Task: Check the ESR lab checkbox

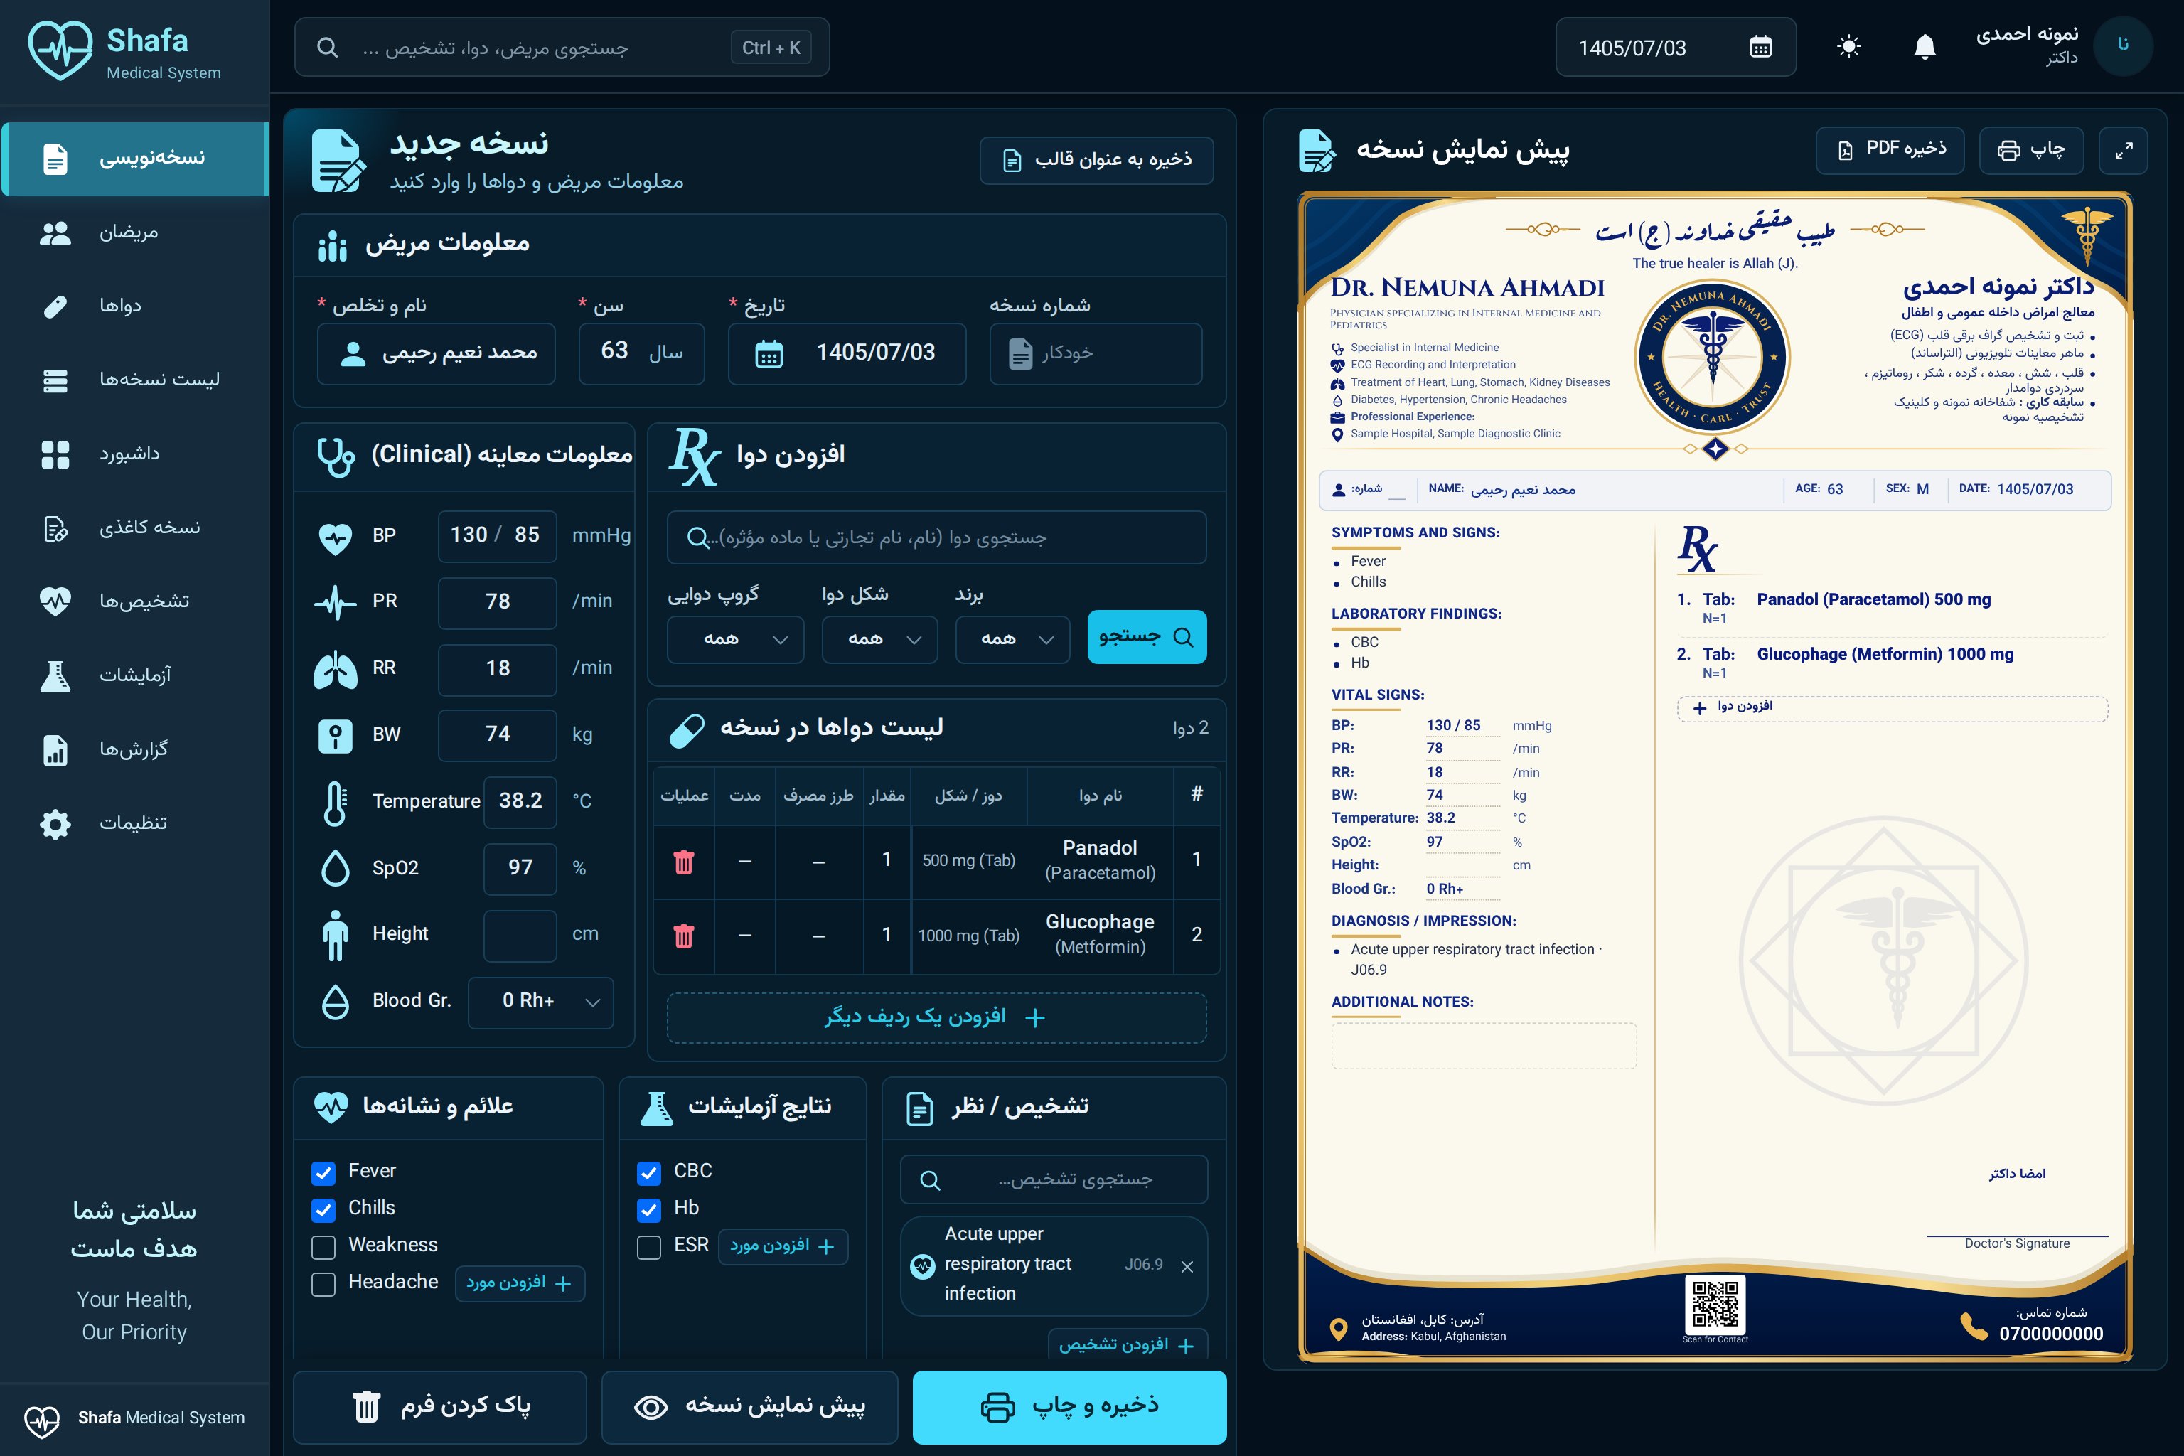Action: pos(649,1247)
